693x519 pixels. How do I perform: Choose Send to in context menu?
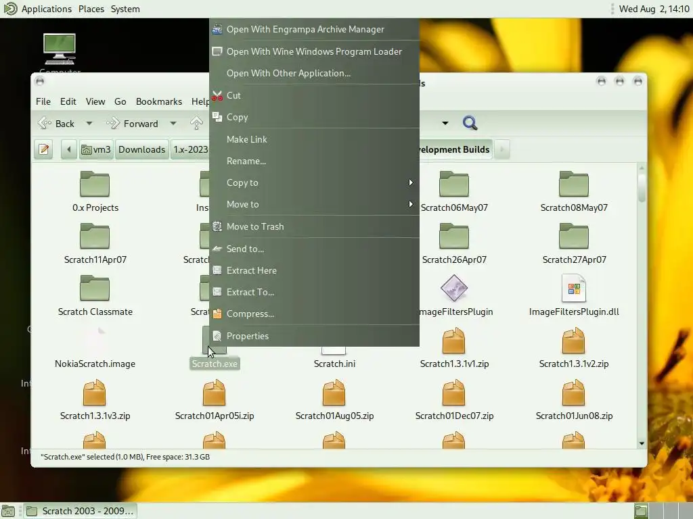[314, 249]
